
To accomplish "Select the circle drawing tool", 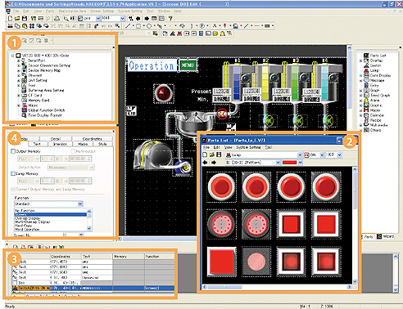I will [x=149, y=26].
